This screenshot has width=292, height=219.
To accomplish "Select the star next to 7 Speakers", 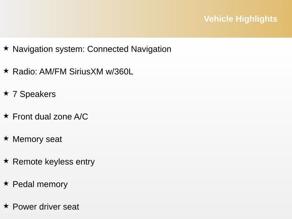I will pyautogui.click(x=6, y=93).
